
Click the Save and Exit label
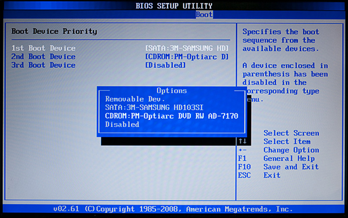(x=291, y=167)
